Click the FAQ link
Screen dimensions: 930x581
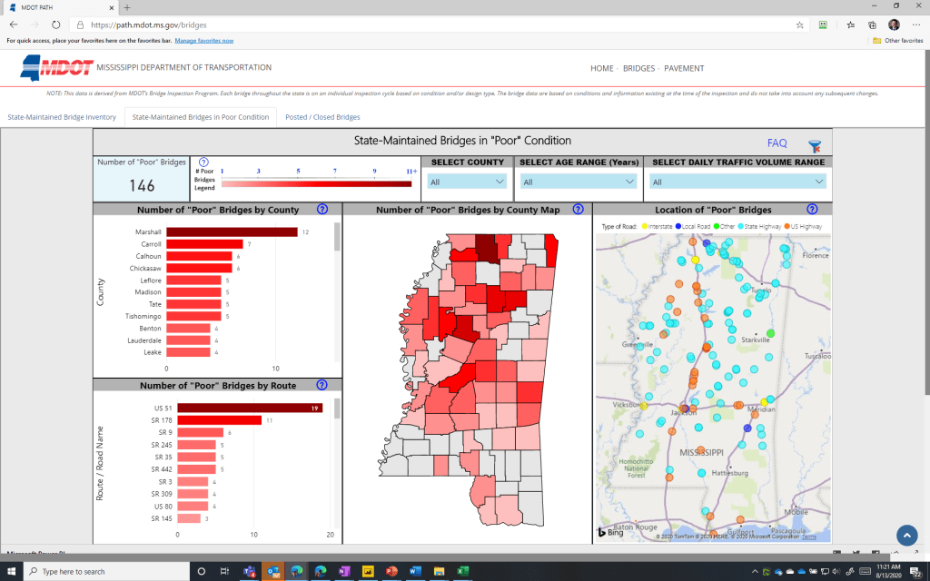click(777, 143)
